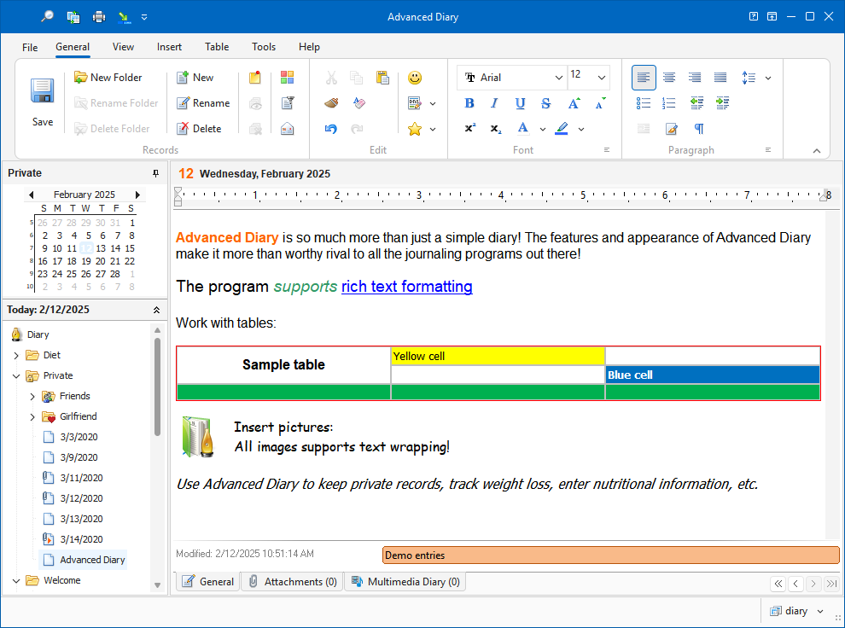Open the dropdown arrow next to the star icon
Screen dimensions: 845x628
tap(432, 129)
